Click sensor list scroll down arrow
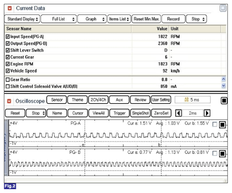Image resolution: width=232 pixels, height=193 pixels. tap(223, 86)
